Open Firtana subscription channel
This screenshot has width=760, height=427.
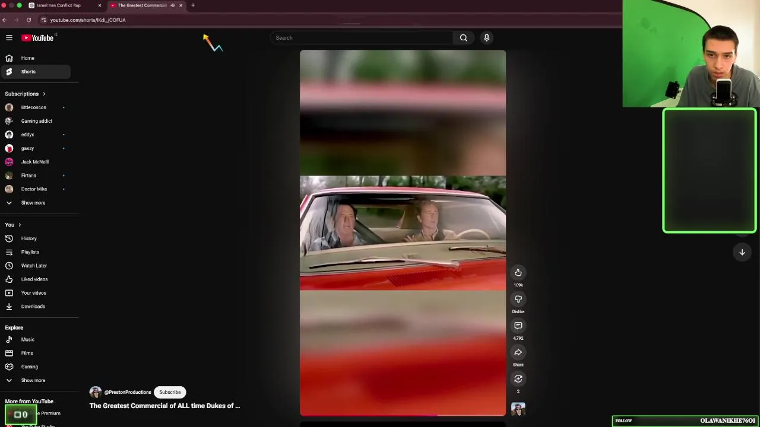tap(35, 176)
